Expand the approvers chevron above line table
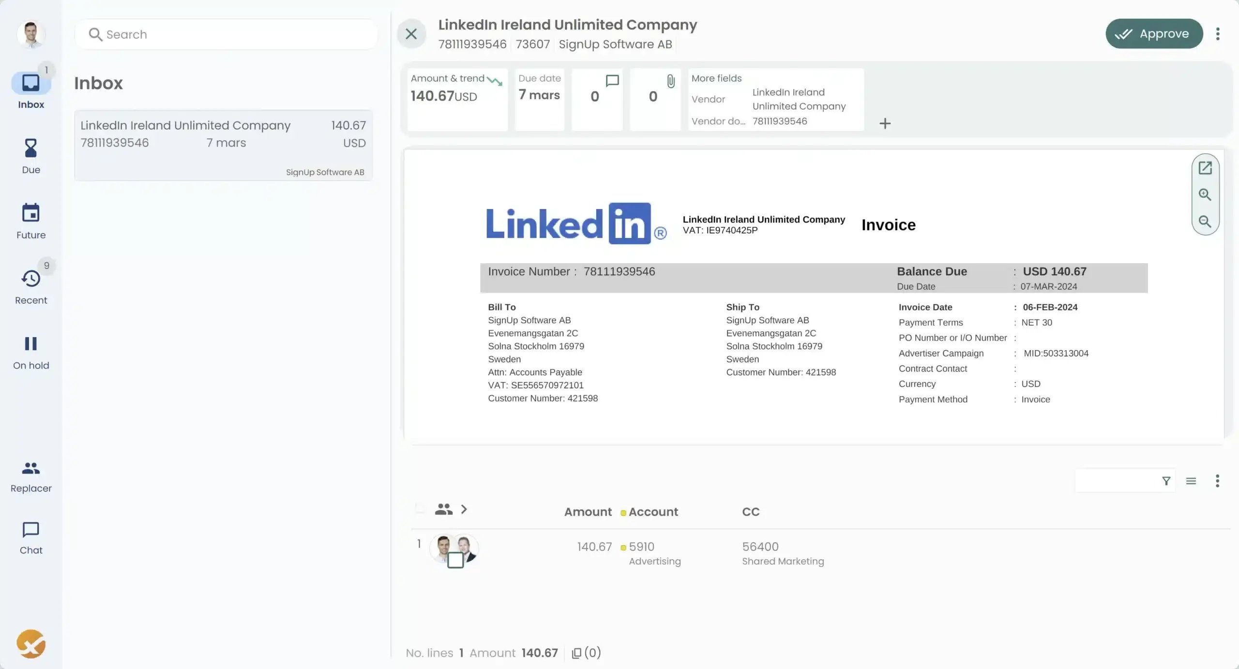The image size is (1239, 669). 464,509
